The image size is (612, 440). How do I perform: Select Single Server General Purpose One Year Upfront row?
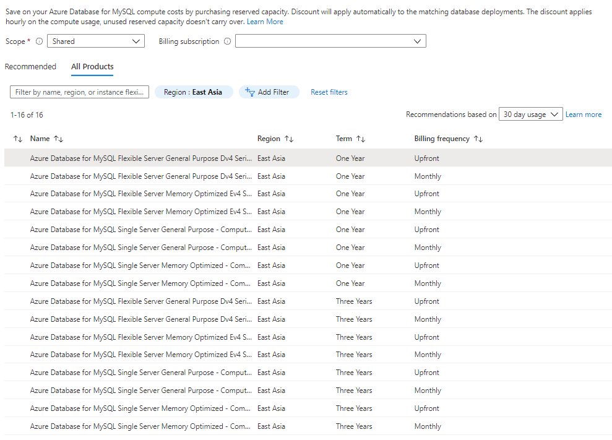click(308, 229)
